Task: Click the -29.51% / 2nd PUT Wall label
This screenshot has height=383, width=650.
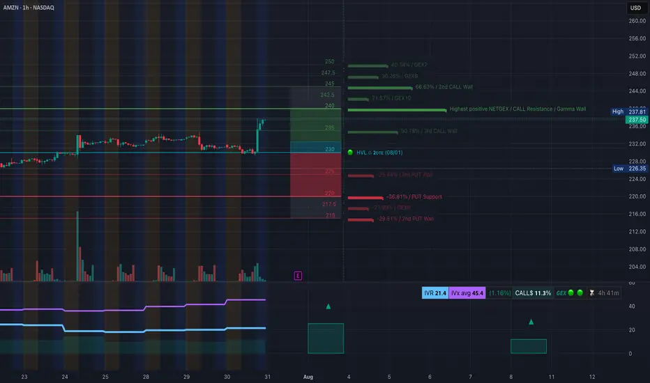Action: tap(405, 219)
